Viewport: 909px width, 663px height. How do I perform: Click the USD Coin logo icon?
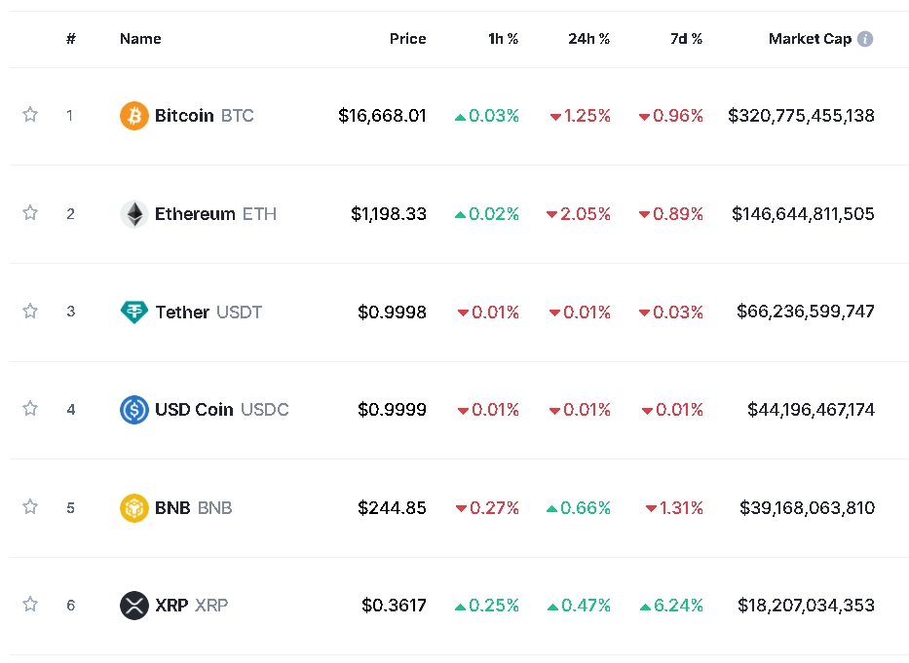[133, 410]
